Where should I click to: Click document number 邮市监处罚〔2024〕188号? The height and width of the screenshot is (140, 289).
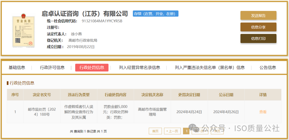click(42, 112)
